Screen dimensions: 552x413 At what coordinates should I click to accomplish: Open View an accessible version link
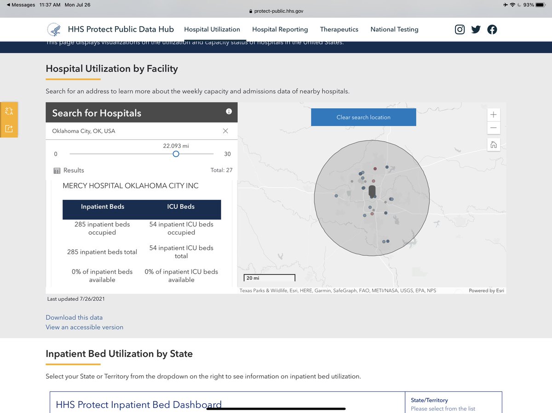85,327
